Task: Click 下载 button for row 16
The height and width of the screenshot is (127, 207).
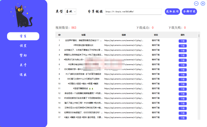Action: (182, 113)
